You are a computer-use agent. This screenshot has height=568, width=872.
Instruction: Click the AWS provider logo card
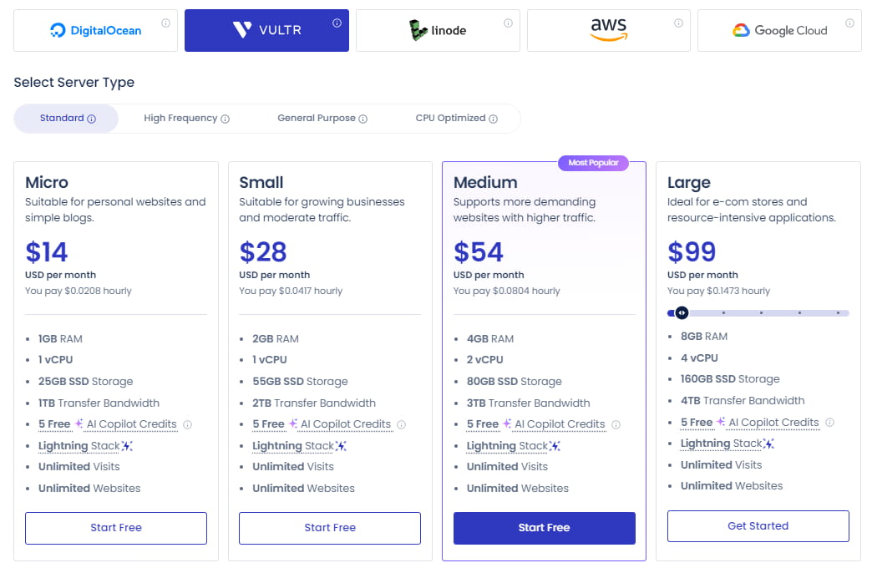coord(608,31)
